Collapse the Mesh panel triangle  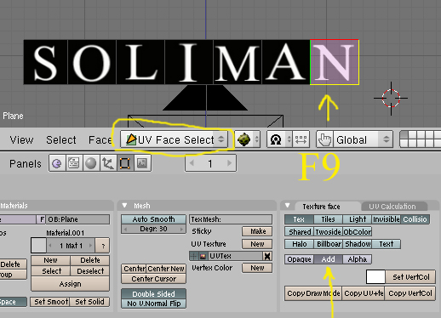(124, 205)
